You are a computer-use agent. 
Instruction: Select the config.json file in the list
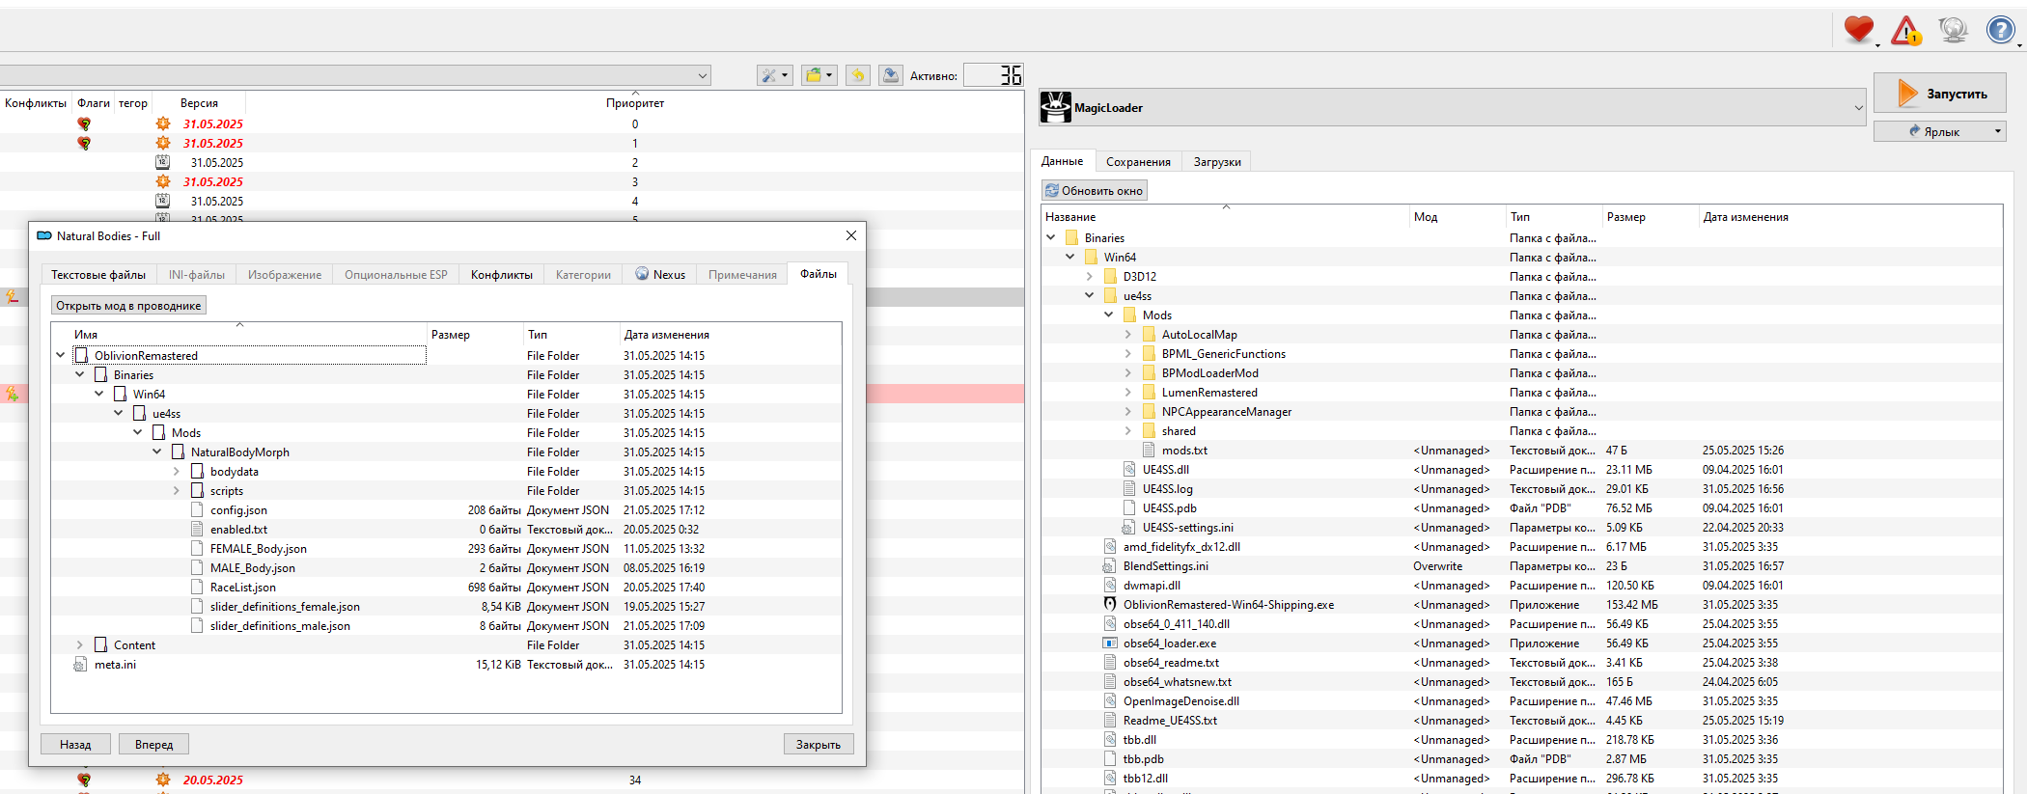[x=238, y=510]
